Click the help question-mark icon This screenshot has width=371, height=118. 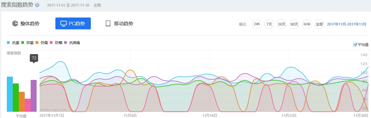click(37, 5)
